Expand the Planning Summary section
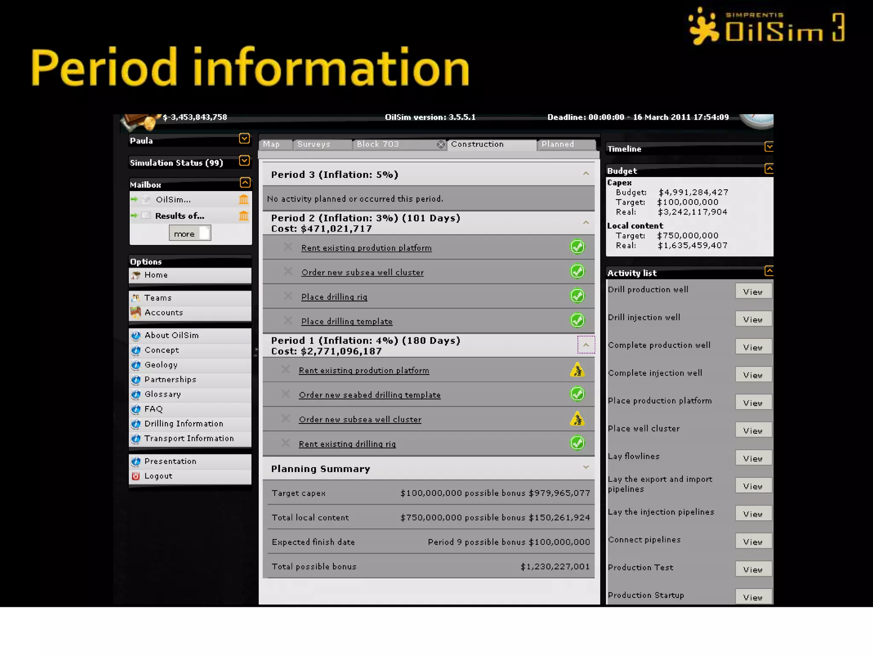Screen dimensions: 873x655 pos(586,467)
